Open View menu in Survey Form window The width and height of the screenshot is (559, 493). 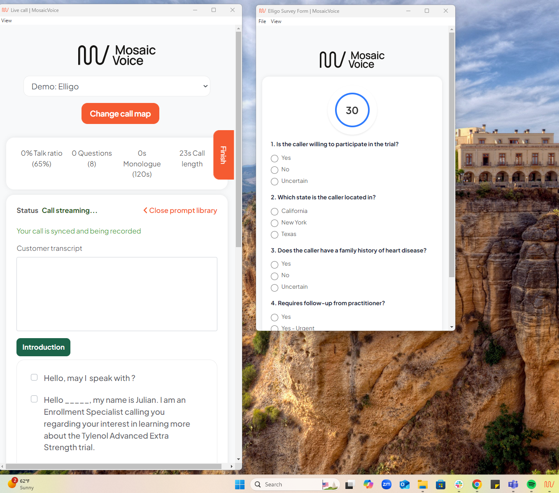(276, 21)
